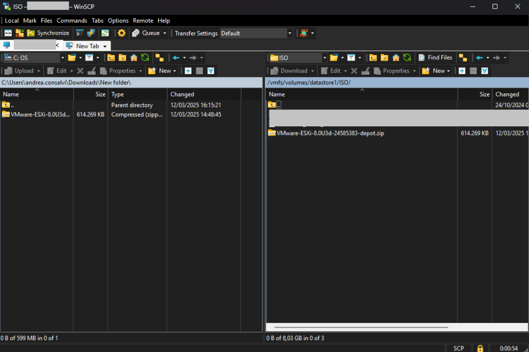Open the Transfer Settings Default combo box

256,33
